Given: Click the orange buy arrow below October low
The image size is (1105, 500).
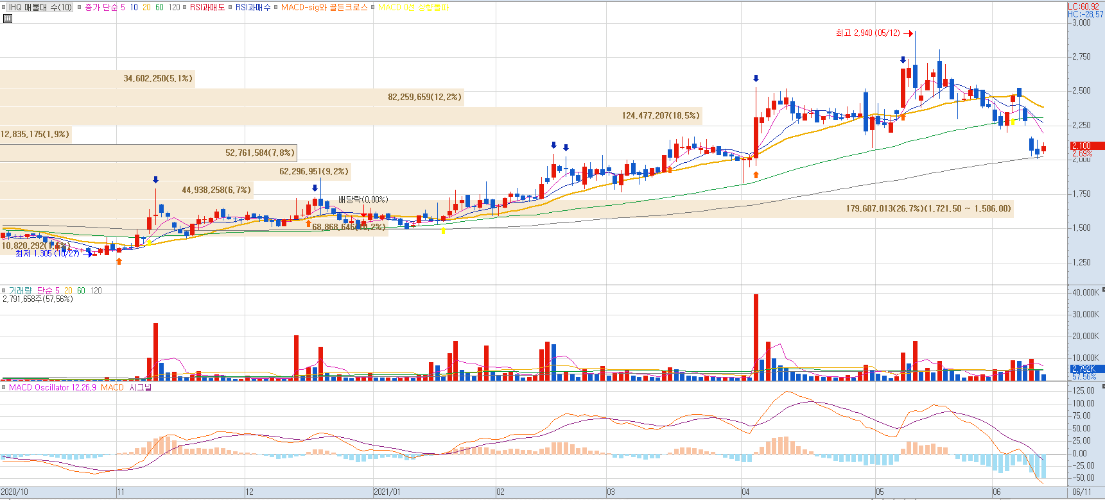Looking at the screenshot, I should pos(119,261).
